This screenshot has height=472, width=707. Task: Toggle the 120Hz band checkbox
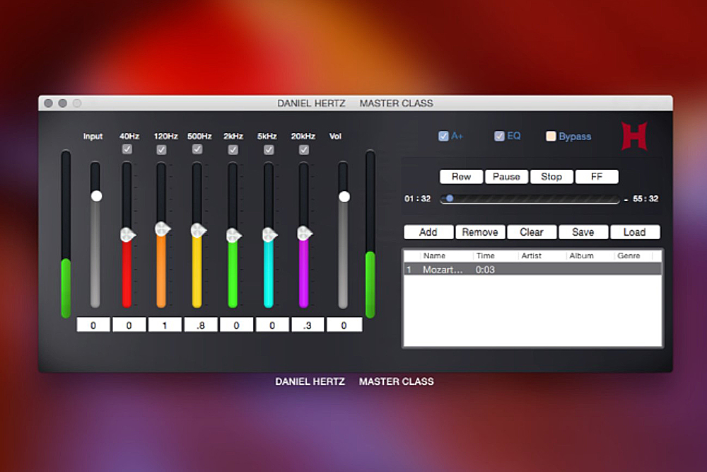coord(161,149)
